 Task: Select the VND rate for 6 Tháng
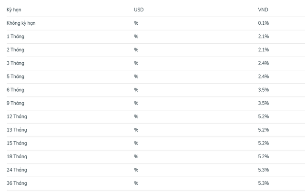[x=264, y=89]
